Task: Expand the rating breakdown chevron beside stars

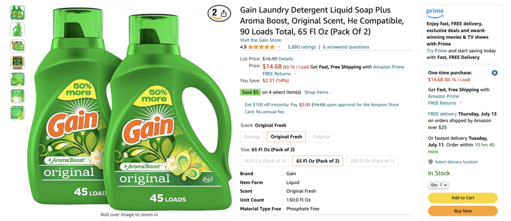Action: [x=279, y=47]
